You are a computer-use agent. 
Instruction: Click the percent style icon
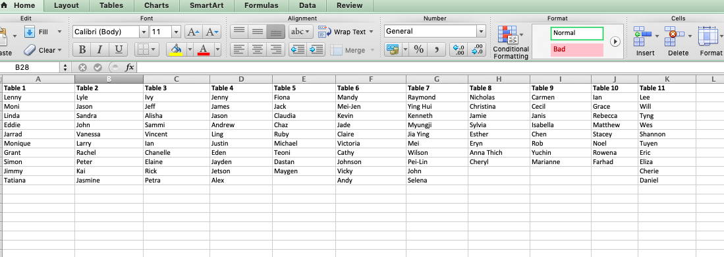pos(418,49)
